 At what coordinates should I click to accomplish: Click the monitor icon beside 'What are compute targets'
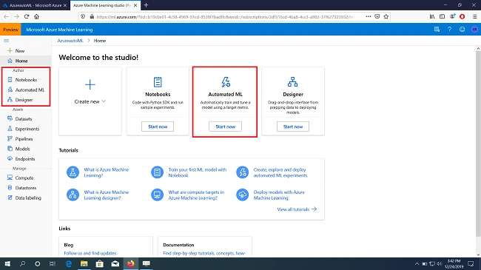pyautogui.click(x=158, y=195)
